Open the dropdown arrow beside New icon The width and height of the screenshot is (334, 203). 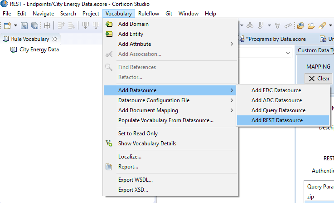(x=15, y=25)
